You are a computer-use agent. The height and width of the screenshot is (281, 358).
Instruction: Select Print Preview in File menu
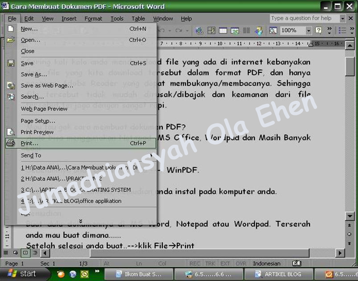(x=81, y=132)
